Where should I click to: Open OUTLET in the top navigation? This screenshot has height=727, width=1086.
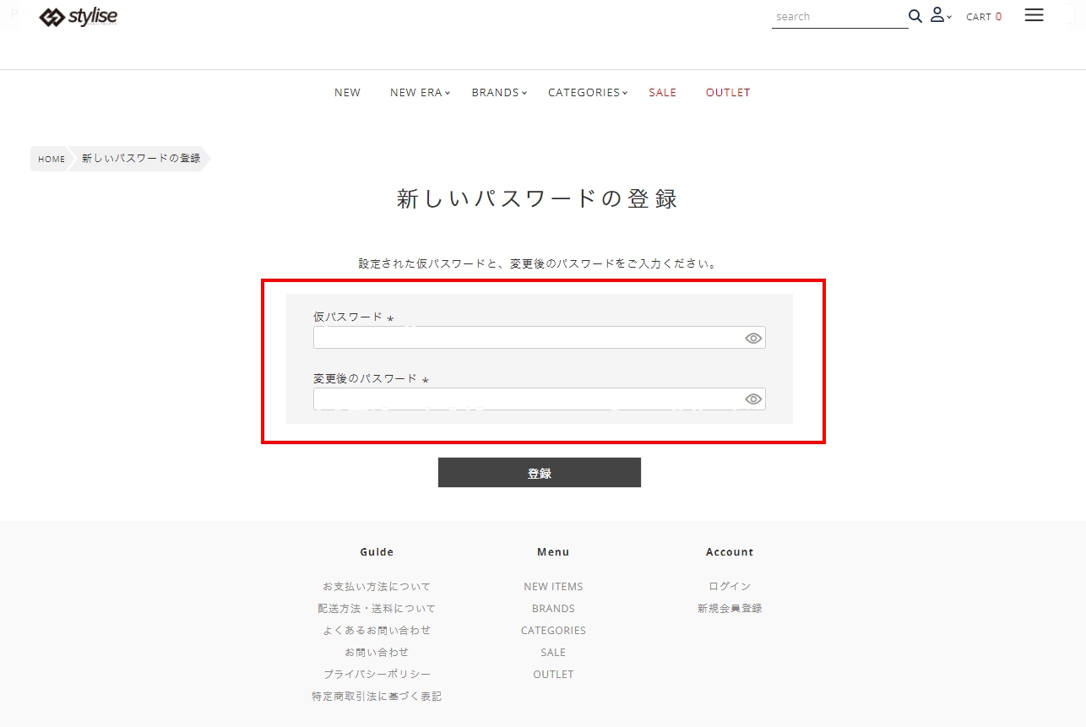point(727,93)
